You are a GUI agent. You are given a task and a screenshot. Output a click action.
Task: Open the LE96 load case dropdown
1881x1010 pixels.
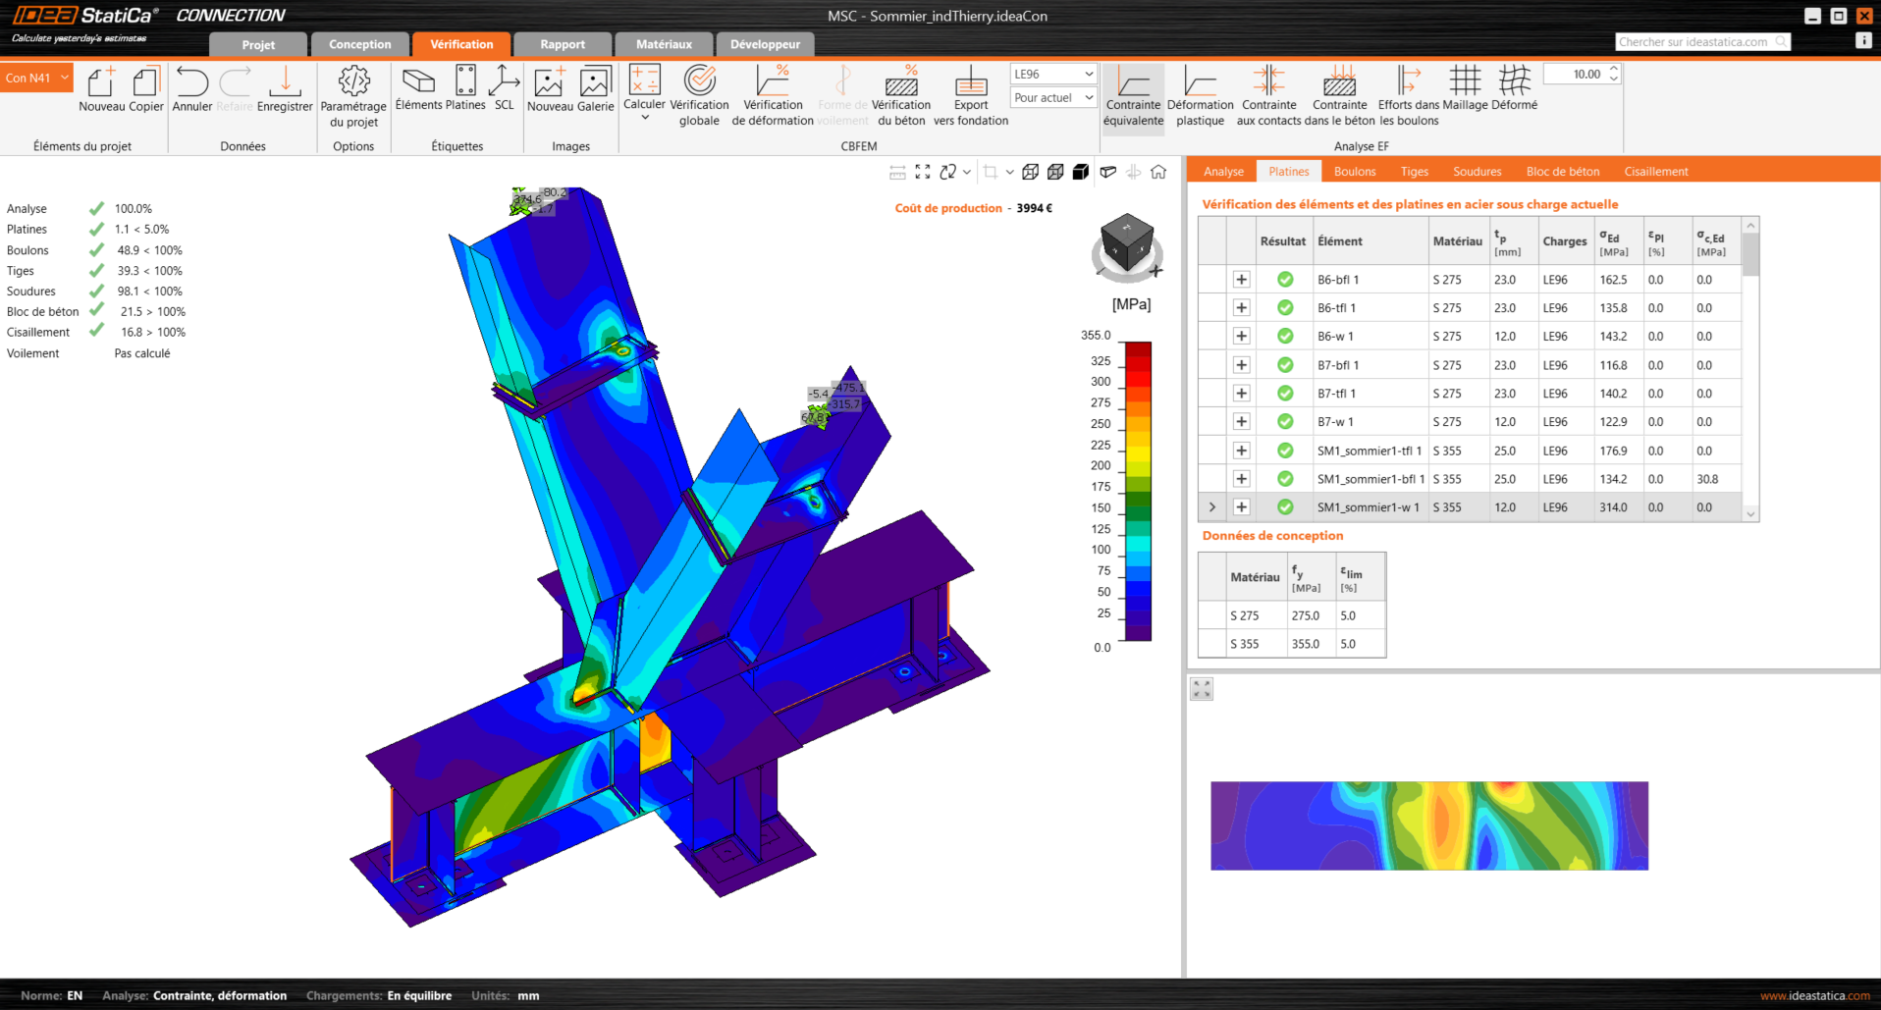click(1053, 74)
